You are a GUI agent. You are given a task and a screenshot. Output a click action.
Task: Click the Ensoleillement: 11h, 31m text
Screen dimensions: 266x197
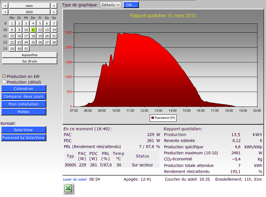[x=238, y=179]
